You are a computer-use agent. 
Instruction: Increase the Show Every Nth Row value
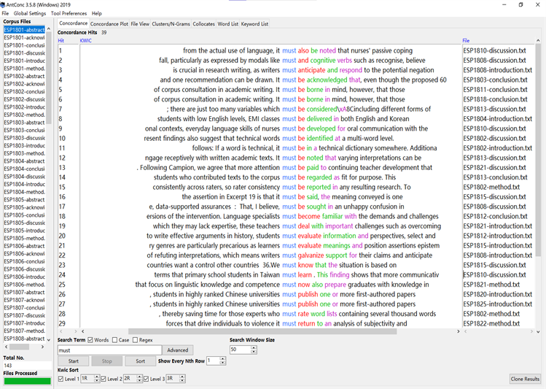pos(223,358)
